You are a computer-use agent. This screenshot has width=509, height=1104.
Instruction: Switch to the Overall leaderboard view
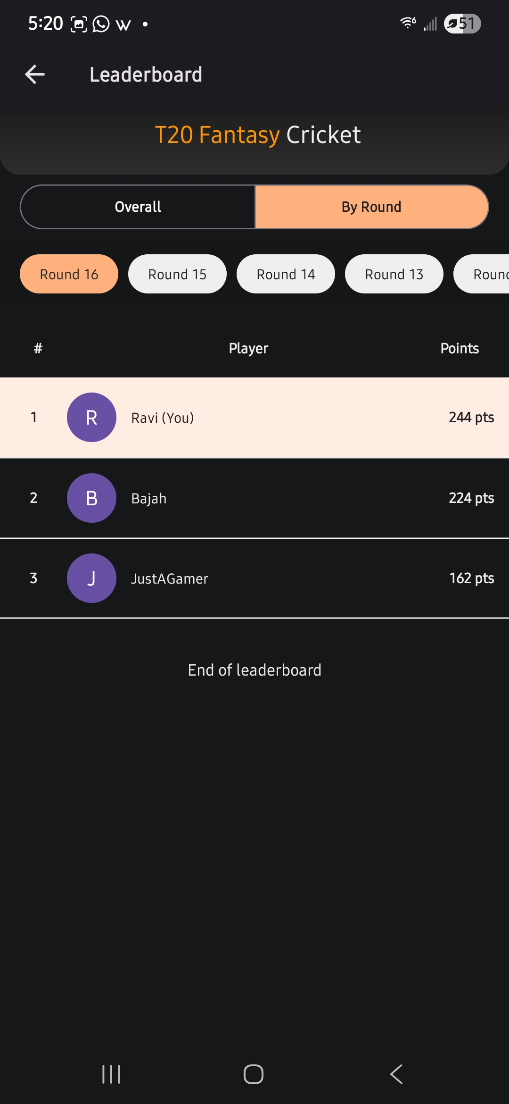point(138,207)
